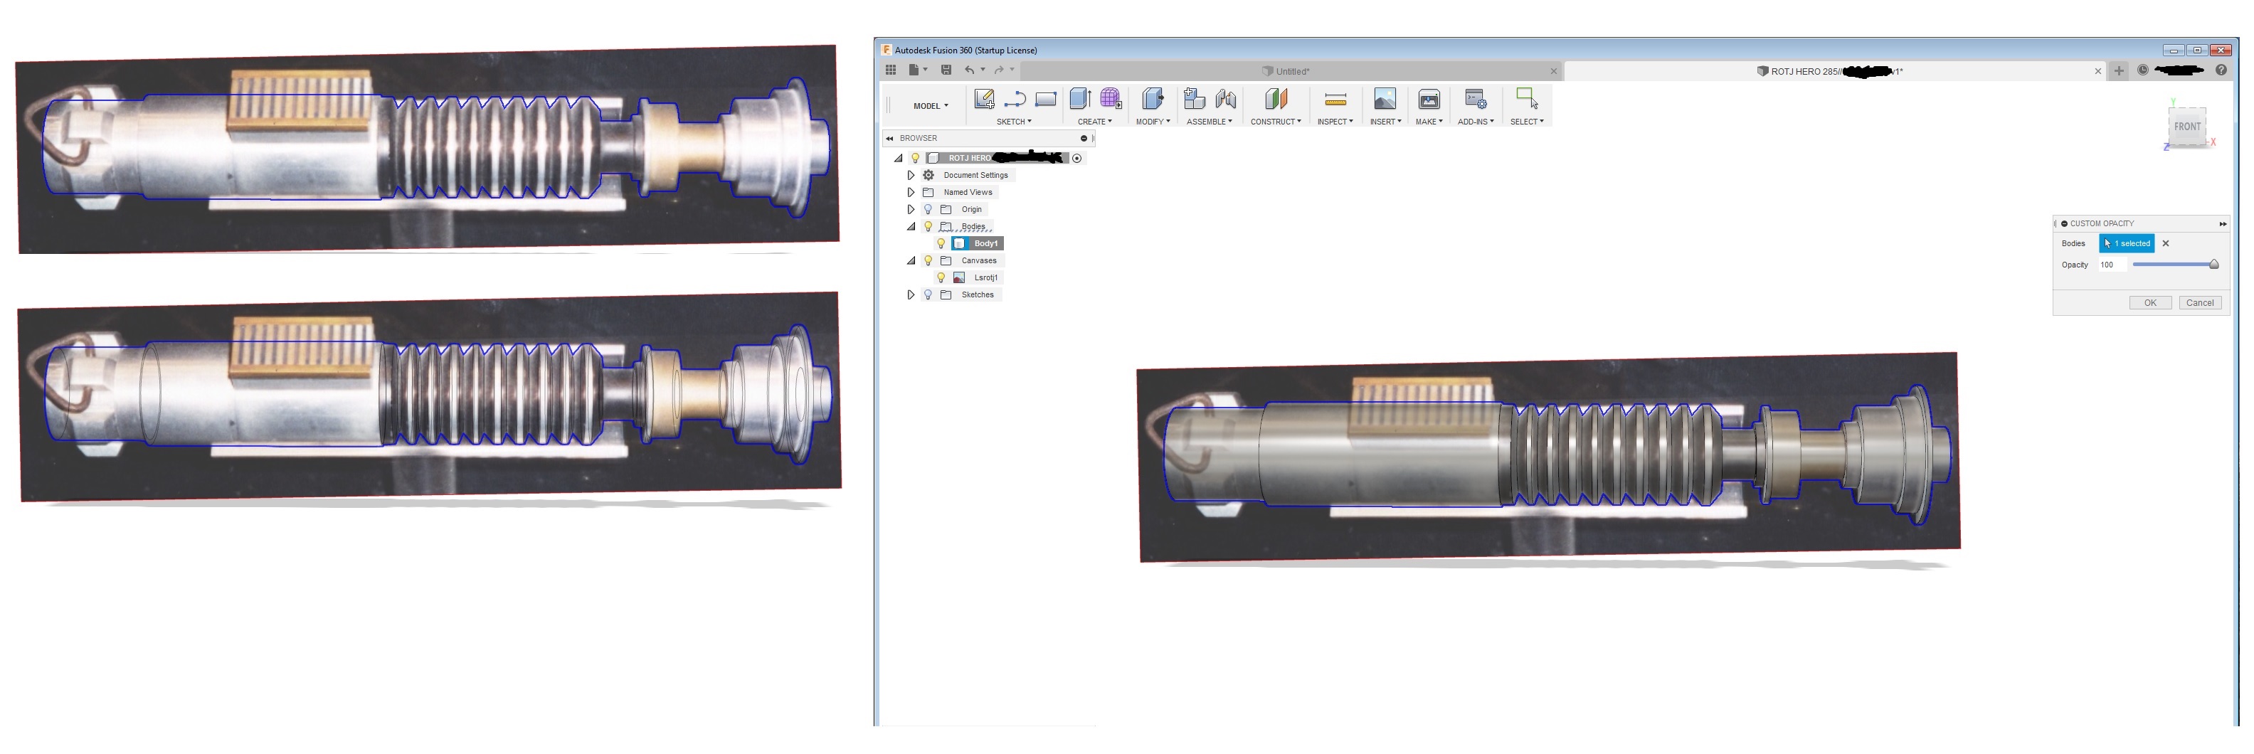The width and height of the screenshot is (2254, 754).
Task: Open the undo history dropdown arrow
Action: (983, 70)
